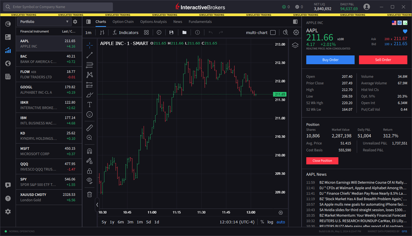Viewport: 412px width, 236px height.
Task: Select the Text annotation tool
Action: point(89,105)
